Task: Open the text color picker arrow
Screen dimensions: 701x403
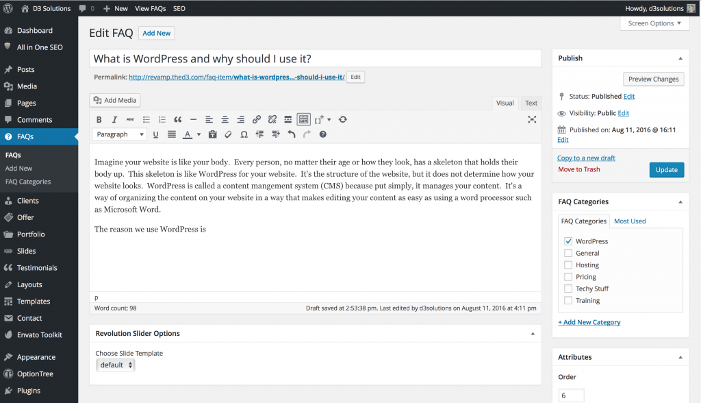Action: coord(199,134)
